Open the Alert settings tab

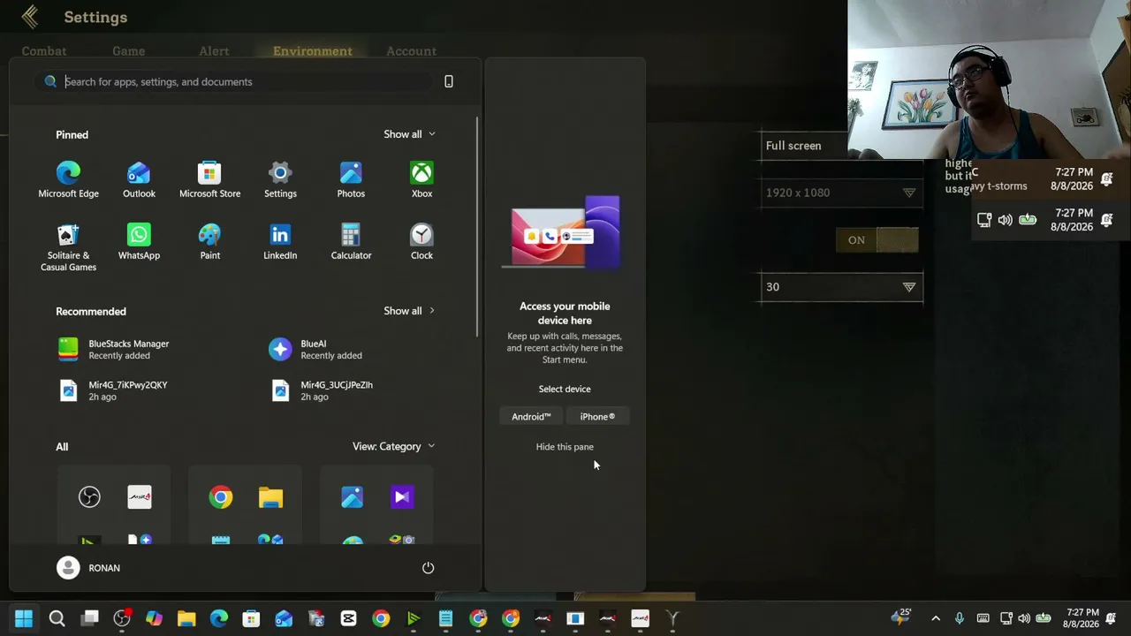click(x=214, y=51)
